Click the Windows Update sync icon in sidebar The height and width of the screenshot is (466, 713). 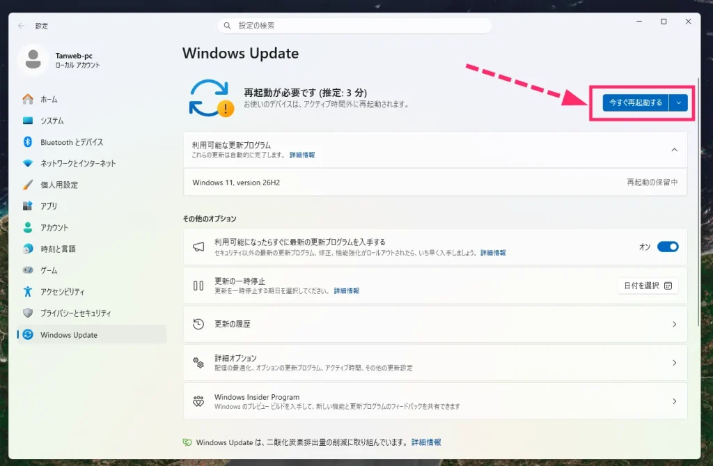[x=28, y=334]
